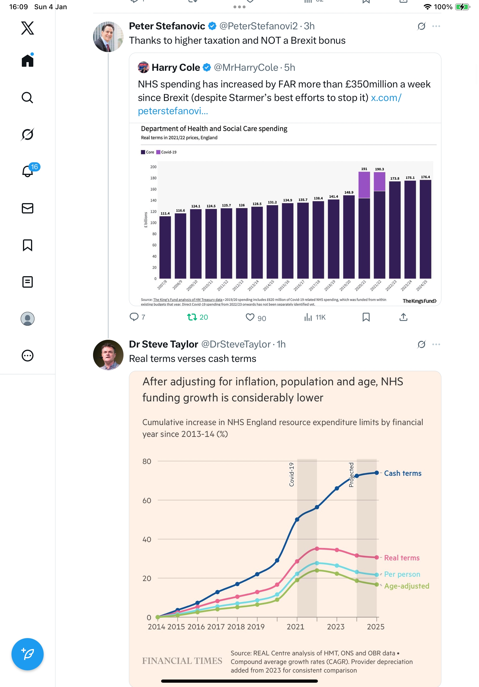
Task: Expand the sidebar More menu
Action: tap(28, 356)
